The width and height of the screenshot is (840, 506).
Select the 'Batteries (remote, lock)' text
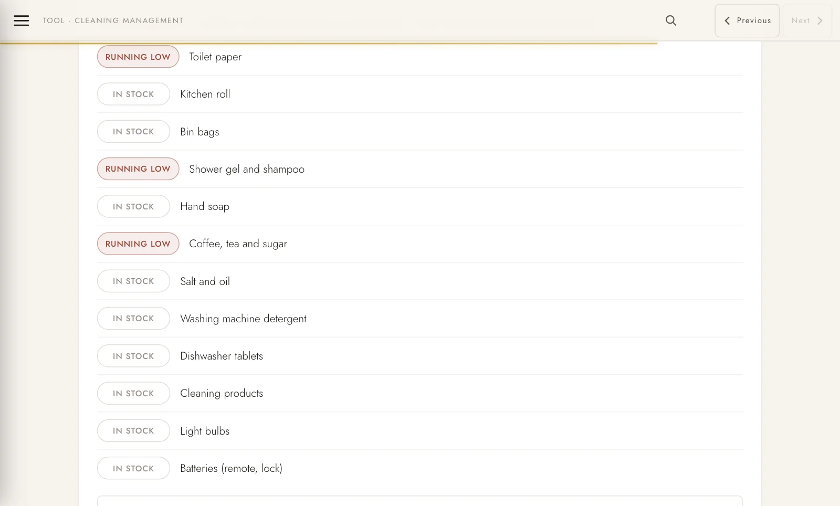point(231,468)
